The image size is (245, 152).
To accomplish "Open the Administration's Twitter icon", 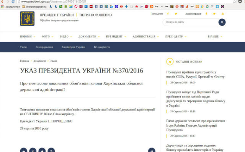I will (214, 14).
